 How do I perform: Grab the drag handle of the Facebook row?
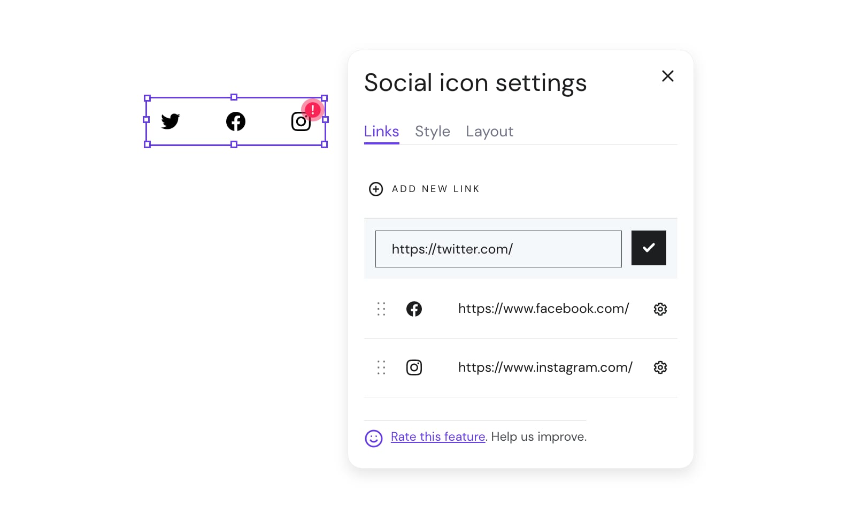click(x=381, y=309)
